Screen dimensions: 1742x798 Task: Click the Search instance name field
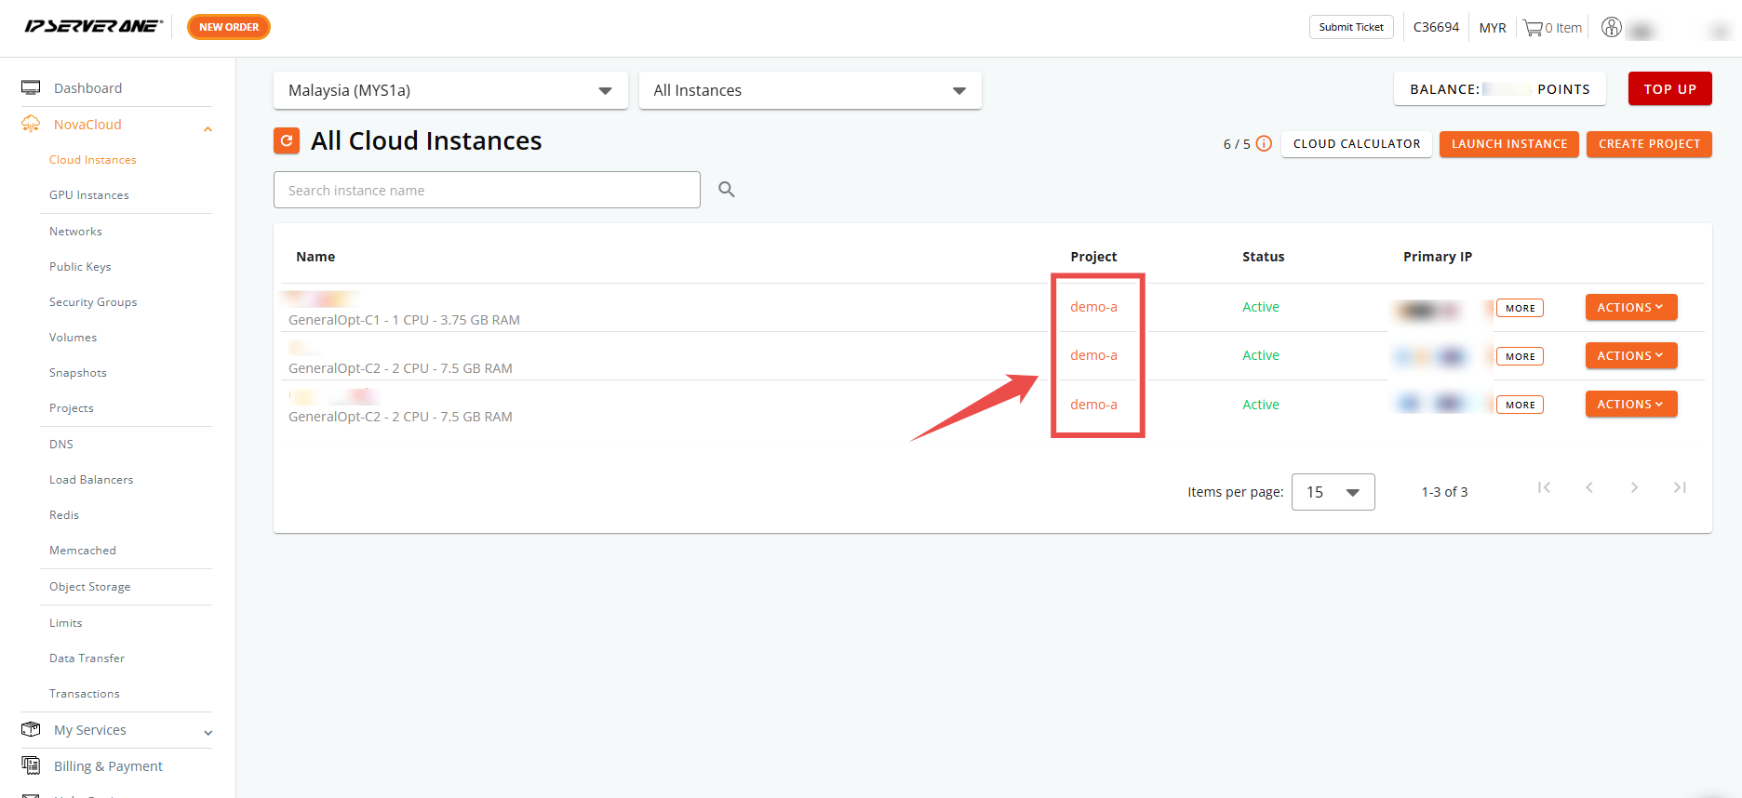coord(487,190)
